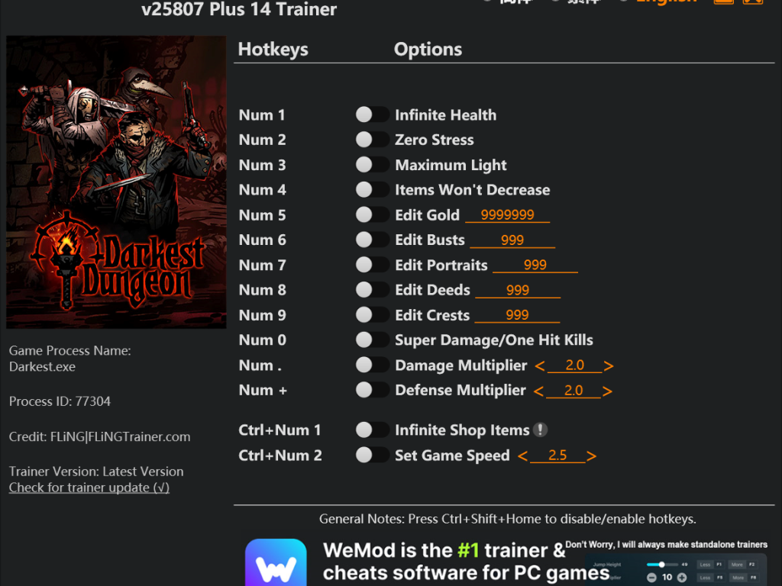782x586 pixels.
Task: Click the WeMod slider plus icon
Action: pyautogui.click(x=682, y=578)
